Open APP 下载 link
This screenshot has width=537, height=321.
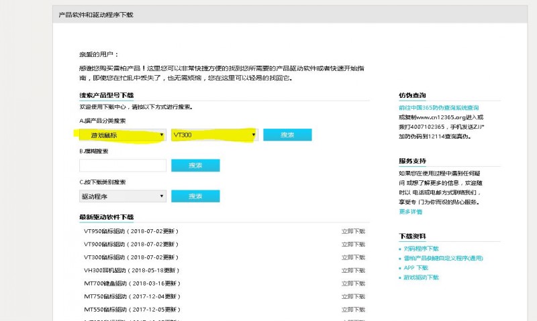(416, 267)
